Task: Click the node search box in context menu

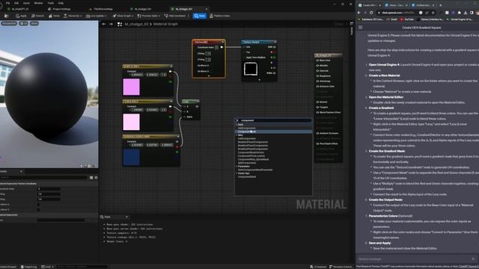Action: pos(275,120)
